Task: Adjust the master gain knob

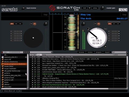Action: click(x=103, y=8)
